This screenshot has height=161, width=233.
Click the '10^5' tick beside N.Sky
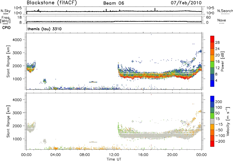click(x=18, y=8)
